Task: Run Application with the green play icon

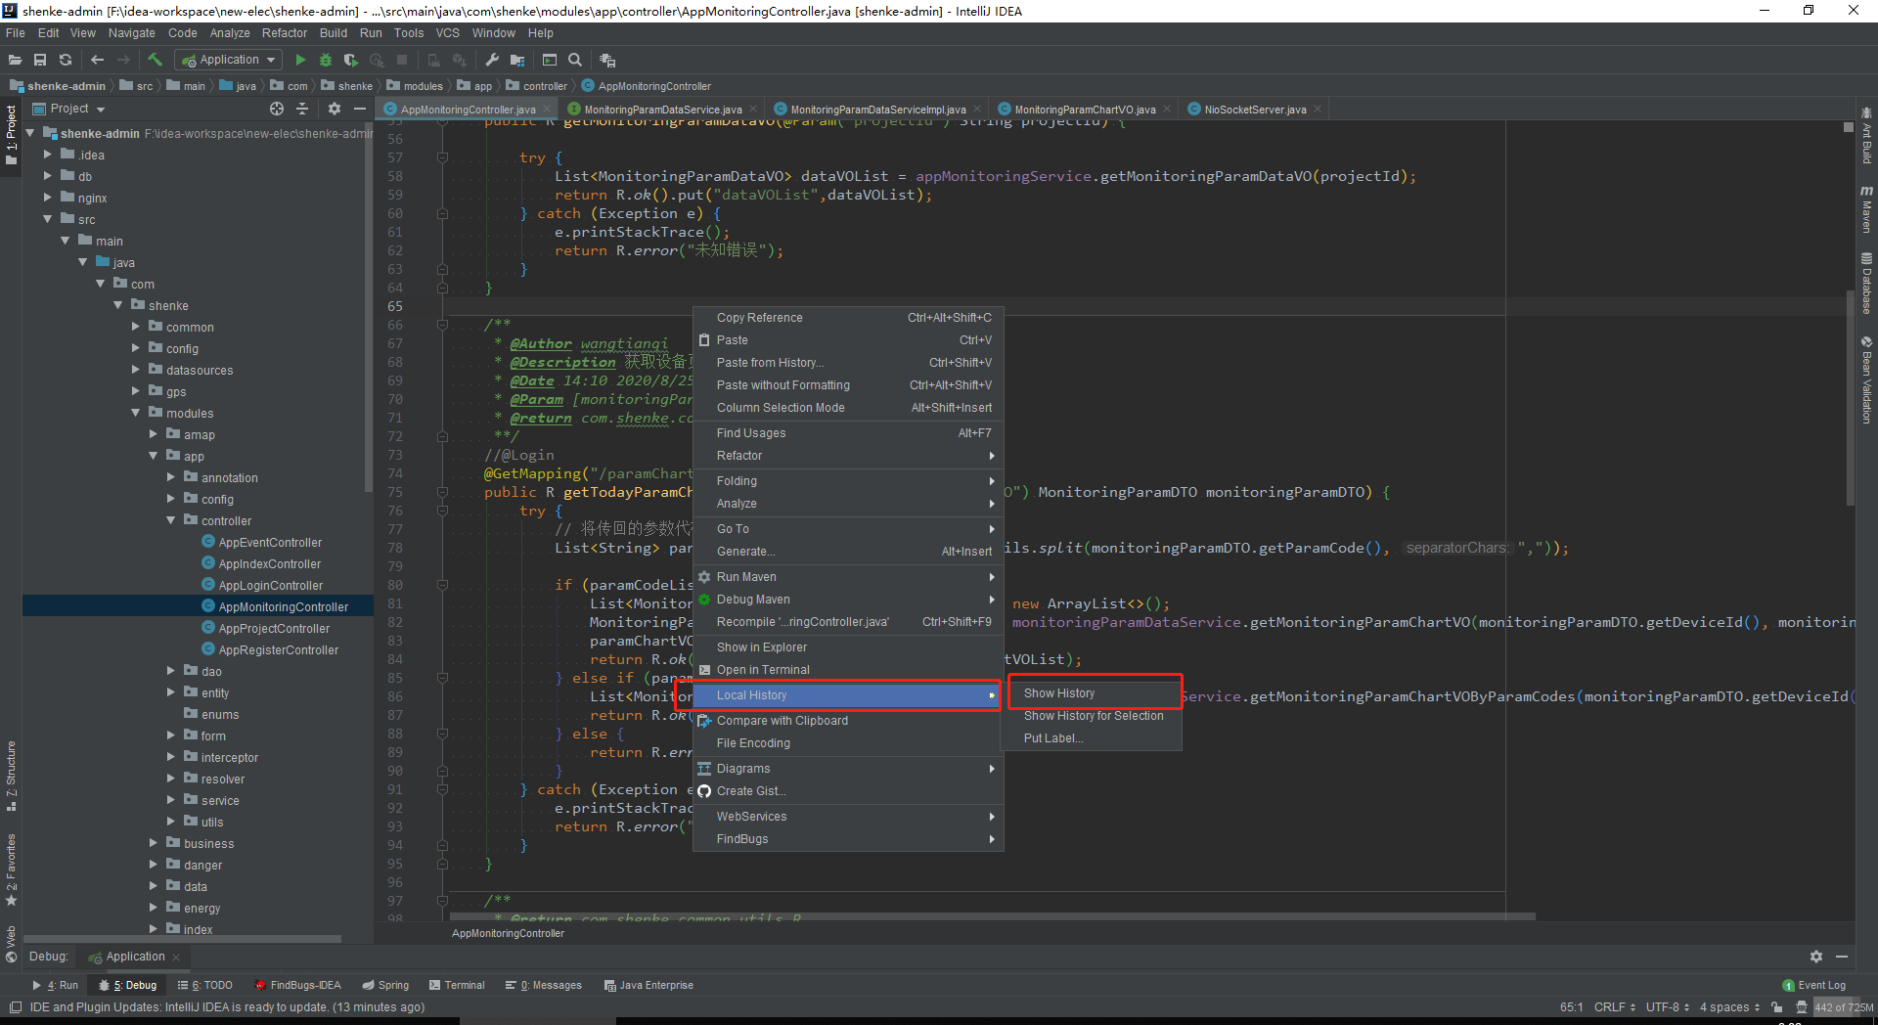Action: coord(300,60)
